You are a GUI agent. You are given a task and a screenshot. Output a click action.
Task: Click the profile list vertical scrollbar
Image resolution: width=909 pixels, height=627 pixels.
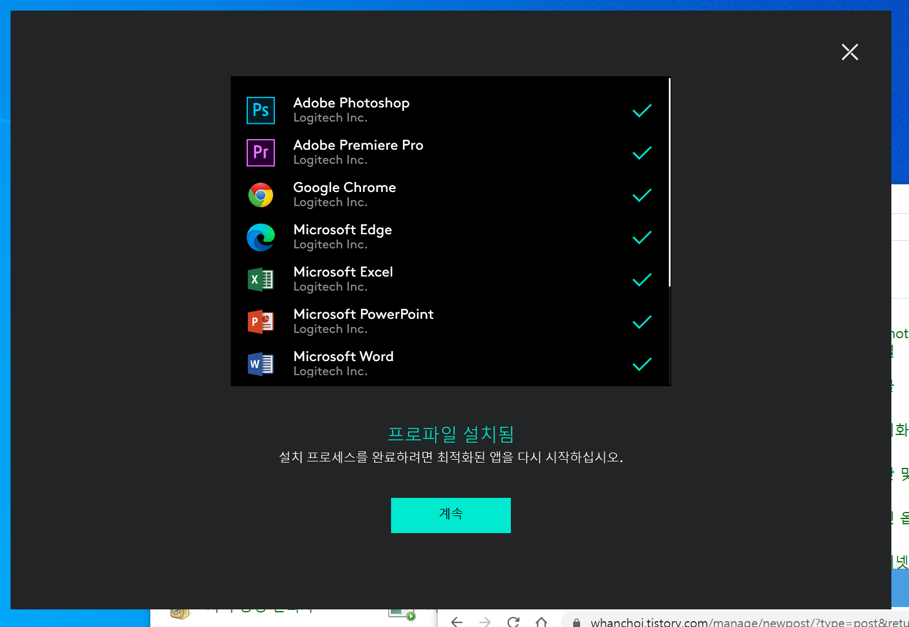click(669, 182)
